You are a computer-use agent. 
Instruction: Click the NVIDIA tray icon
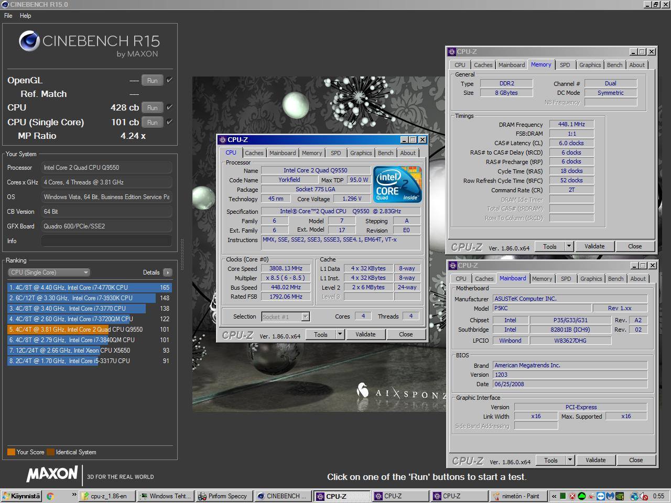(x=620, y=496)
